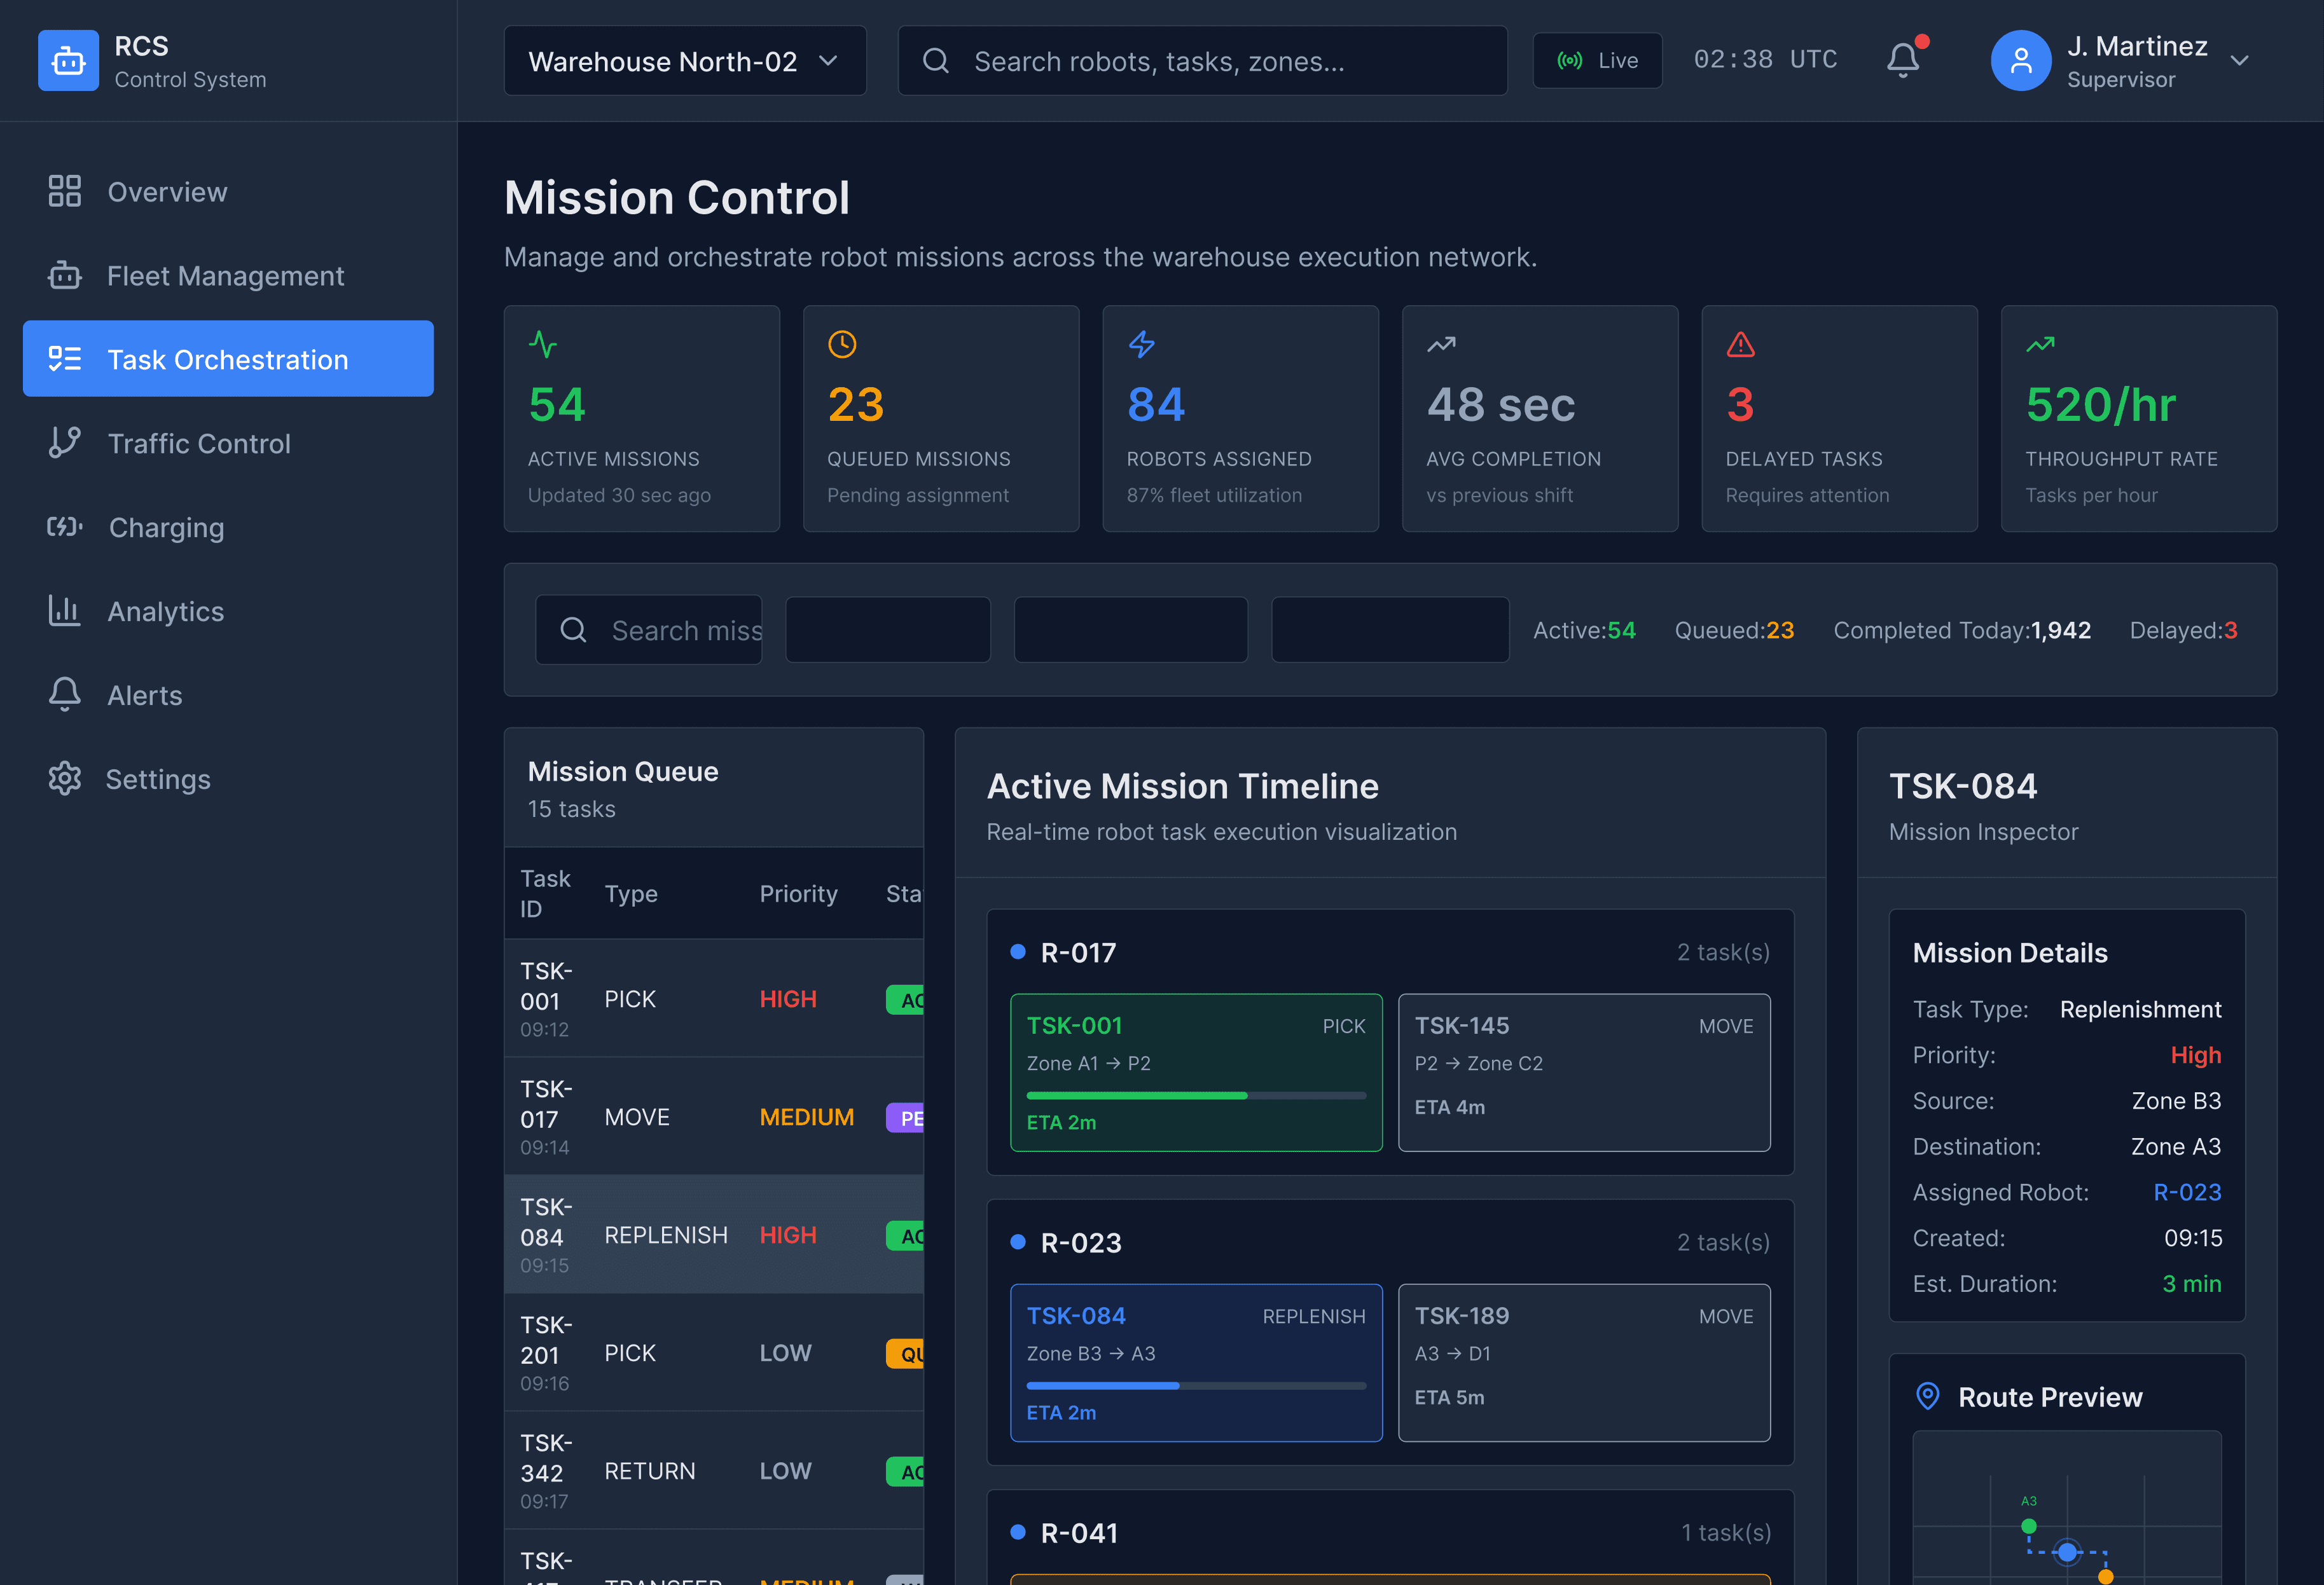Click the Alerts bell in the sidebar
Screen dimensions: 2324x1585
[64, 694]
